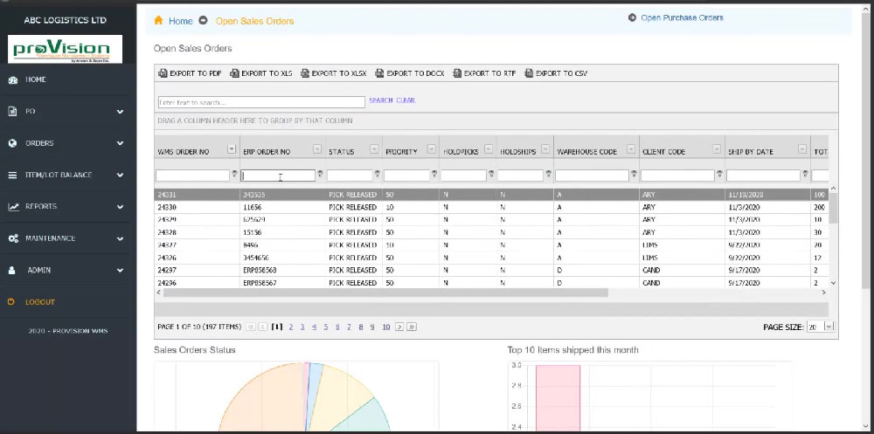874x434 pixels.
Task: Expand the Maintenance sidebar menu chevron
Action: pyautogui.click(x=121, y=239)
